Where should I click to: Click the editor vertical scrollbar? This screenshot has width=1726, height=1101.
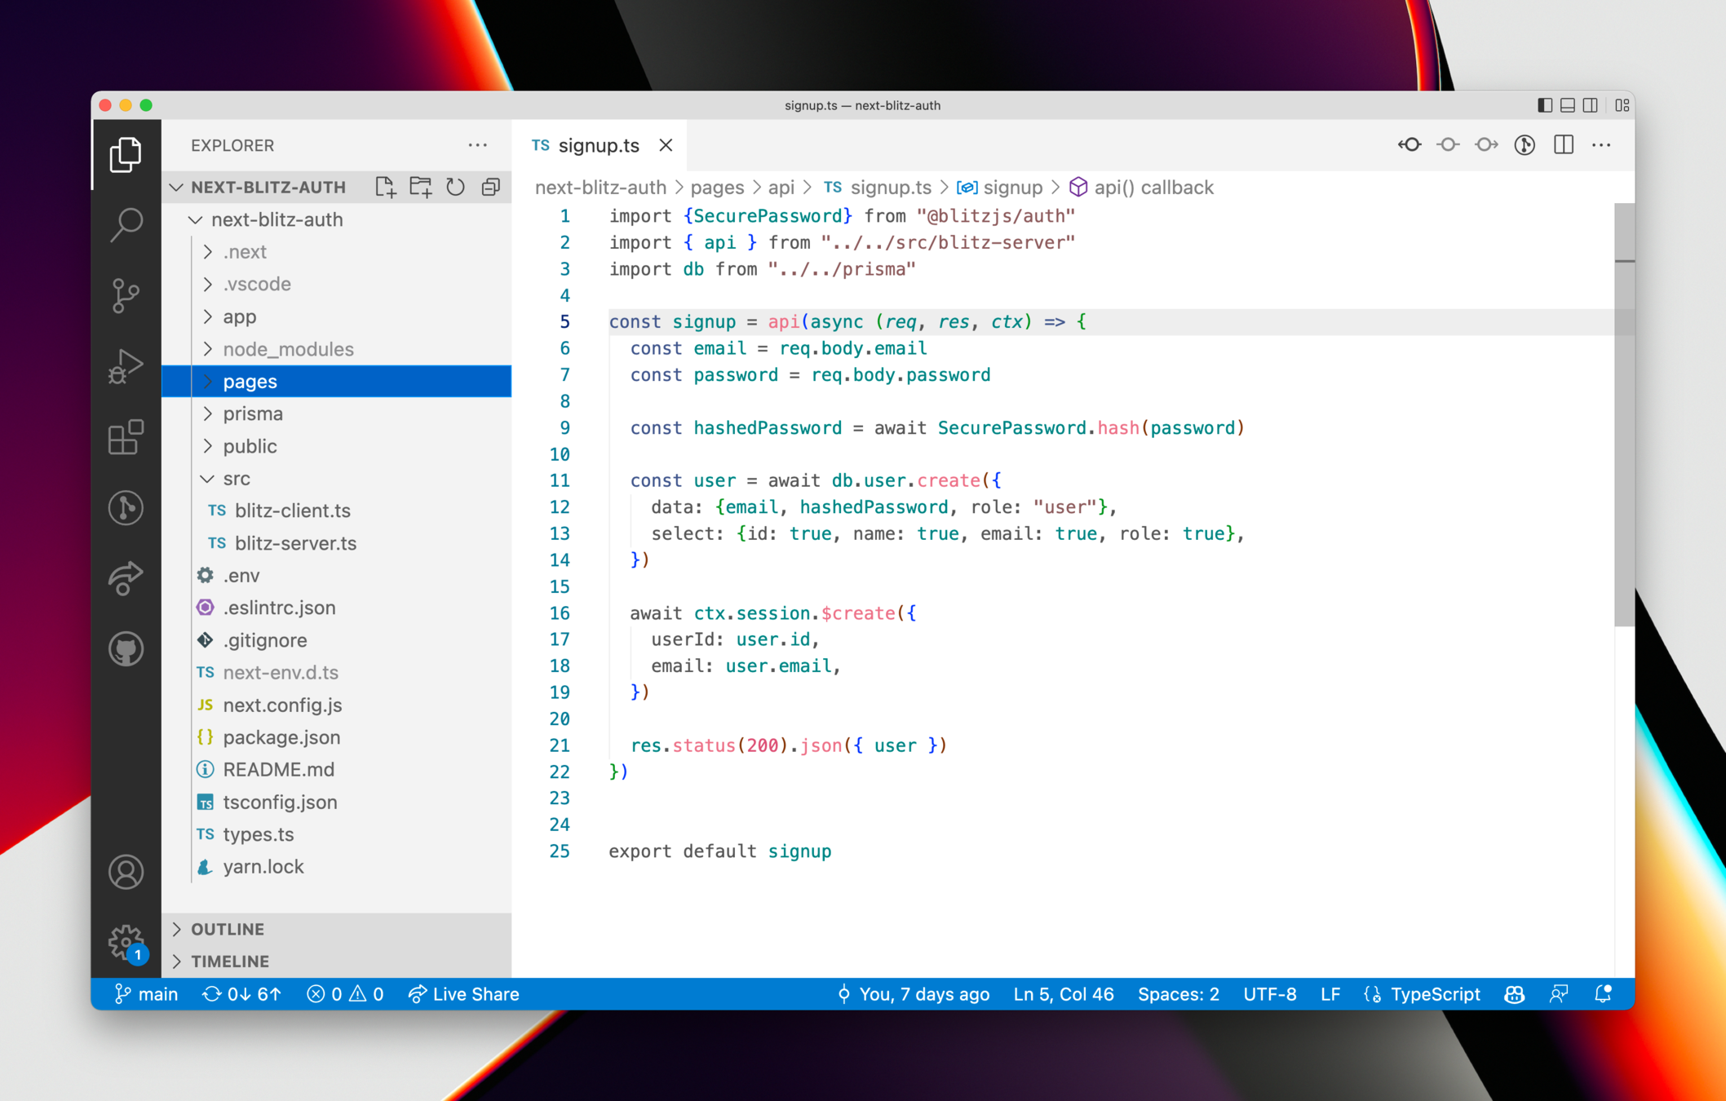point(1623,416)
